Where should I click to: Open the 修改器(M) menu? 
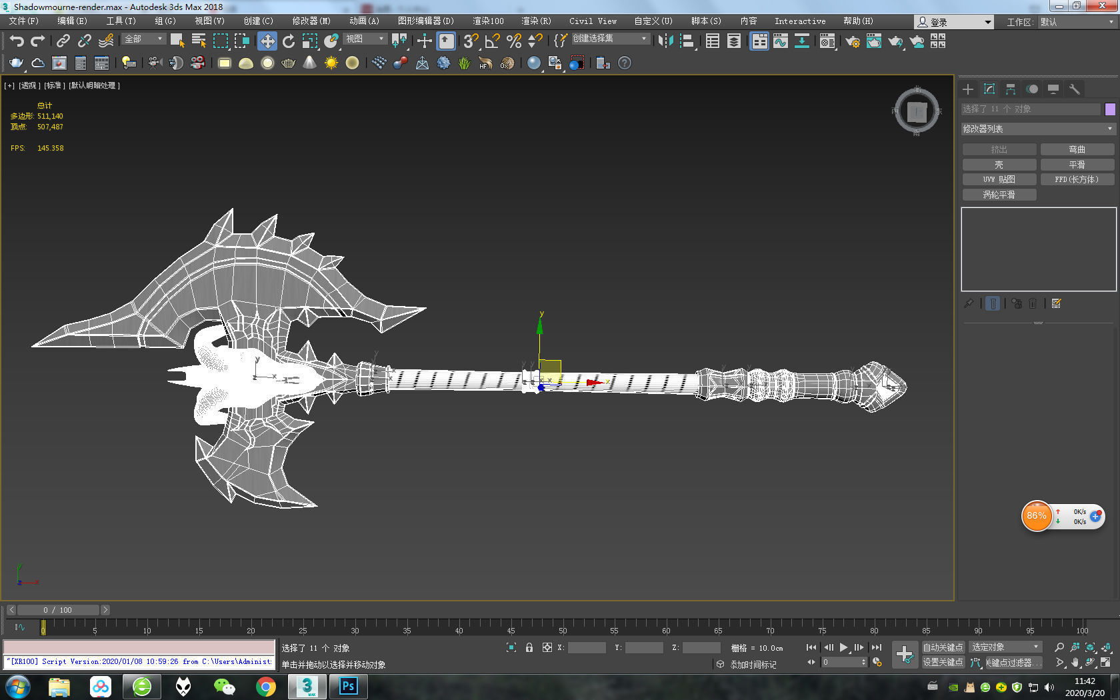(x=311, y=21)
